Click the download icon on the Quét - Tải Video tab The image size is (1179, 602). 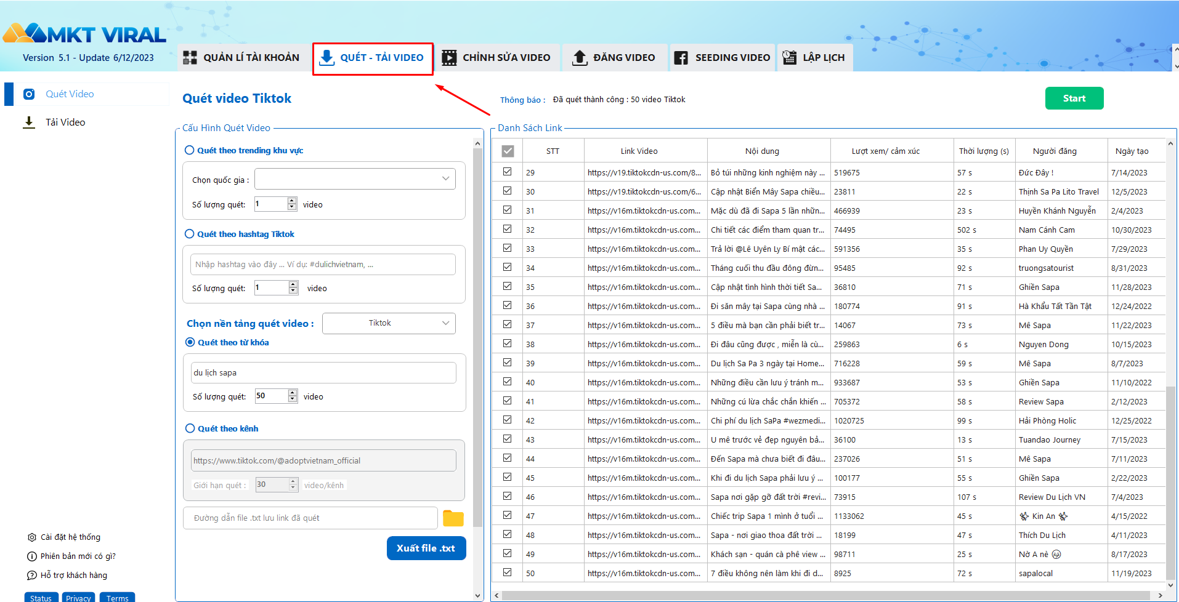326,58
